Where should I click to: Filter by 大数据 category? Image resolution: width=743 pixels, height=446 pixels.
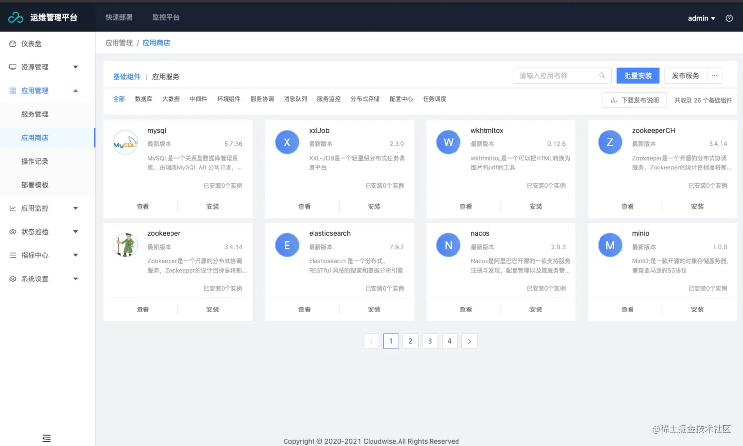coord(171,99)
